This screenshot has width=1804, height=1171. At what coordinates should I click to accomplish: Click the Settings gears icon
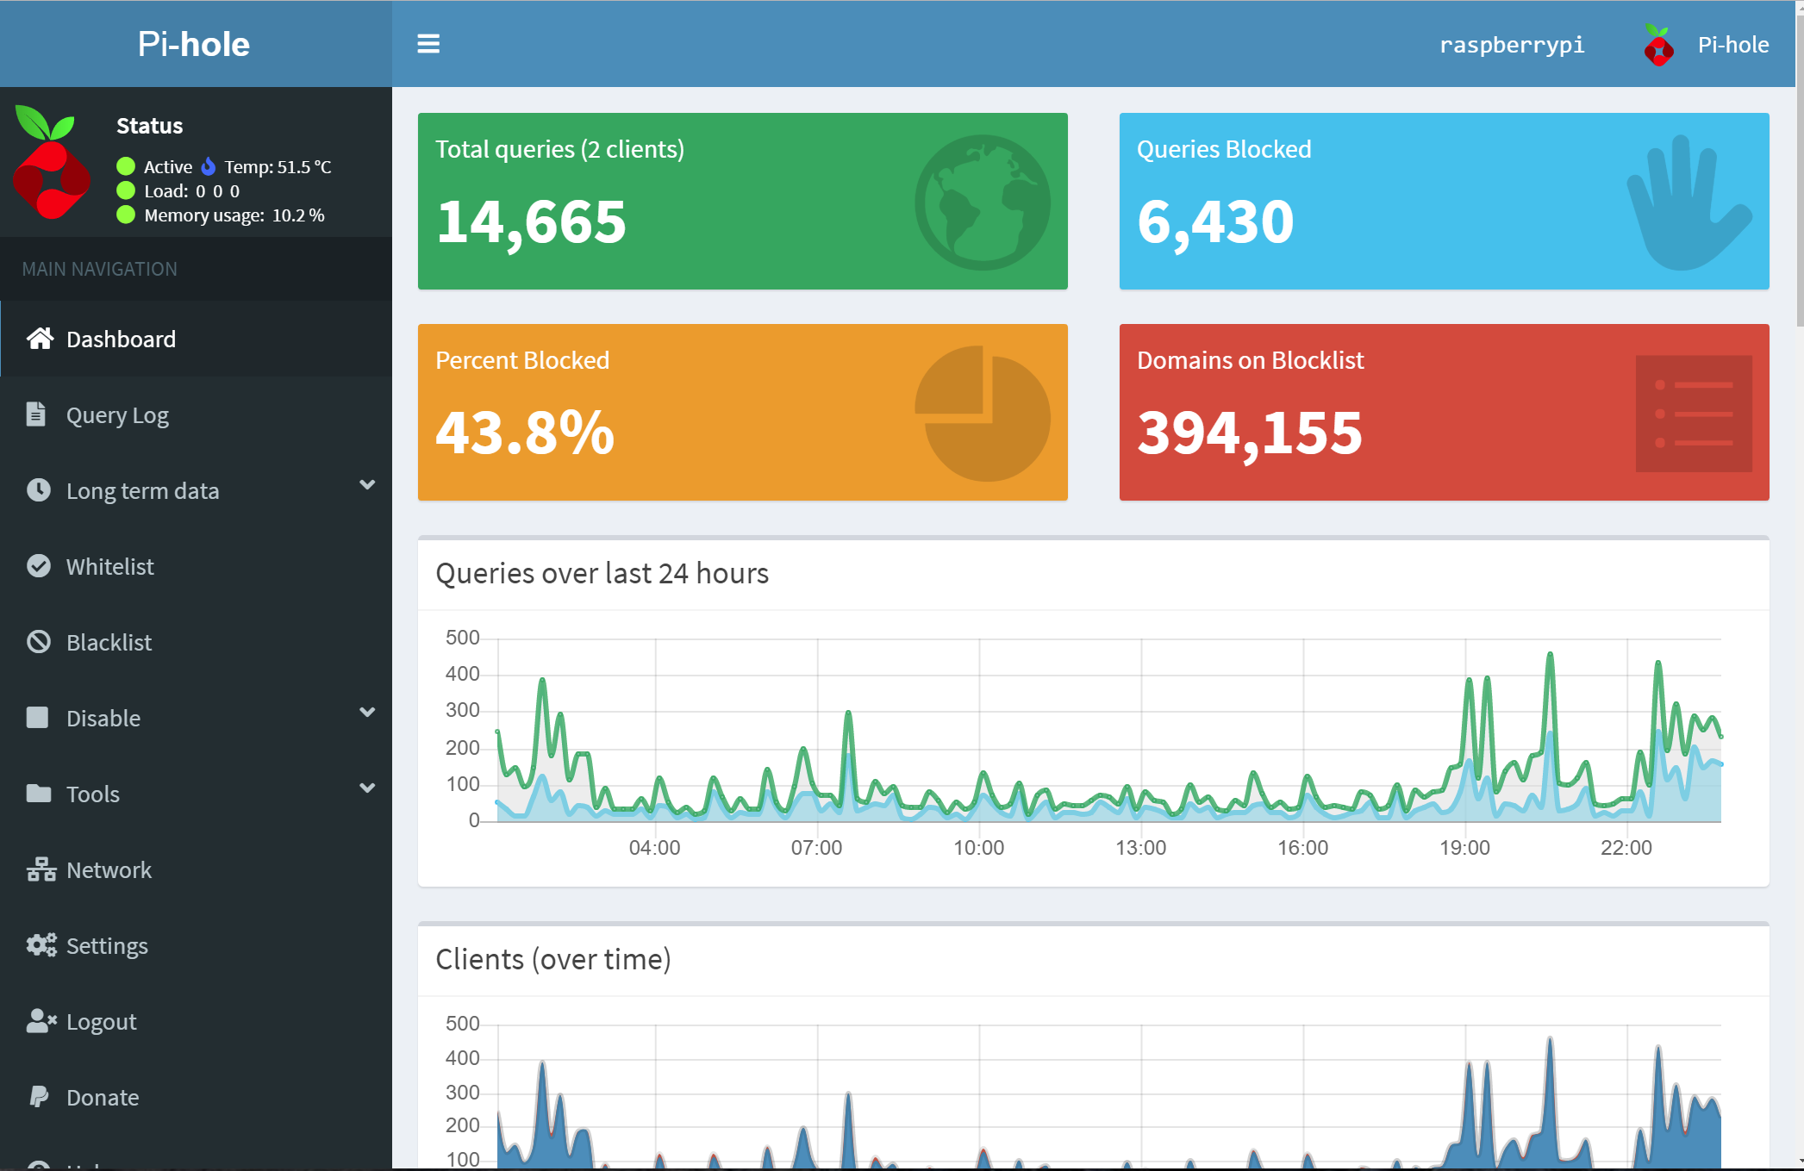click(x=41, y=945)
